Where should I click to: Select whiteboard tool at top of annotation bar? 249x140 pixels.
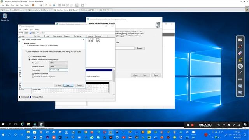click(240, 40)
